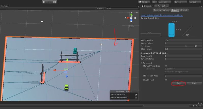203x109 pixels.
Task: Click the Max Slope number field showing 45
Action: pyautogui.click(x=198, y=46)
